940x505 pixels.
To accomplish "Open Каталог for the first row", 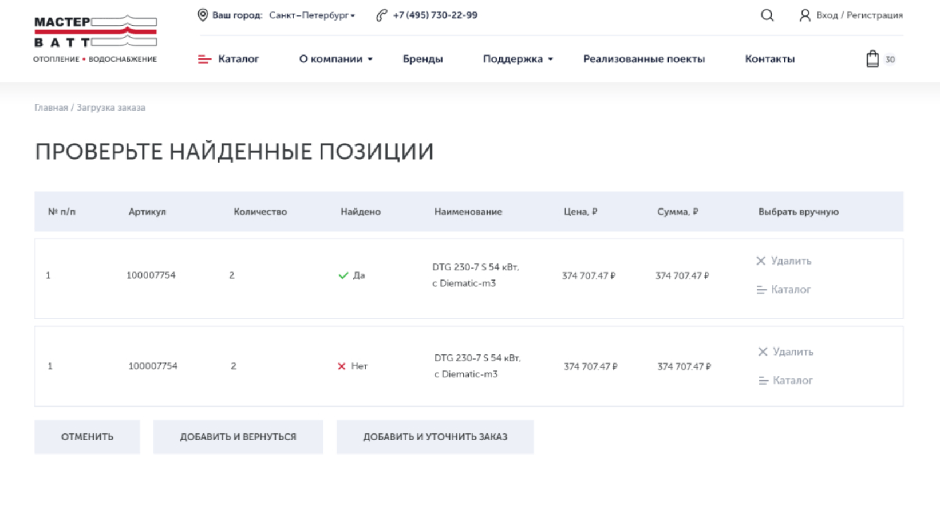I will [784, 290].
